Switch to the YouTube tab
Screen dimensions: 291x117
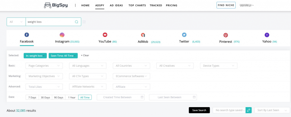click(108, 42)
